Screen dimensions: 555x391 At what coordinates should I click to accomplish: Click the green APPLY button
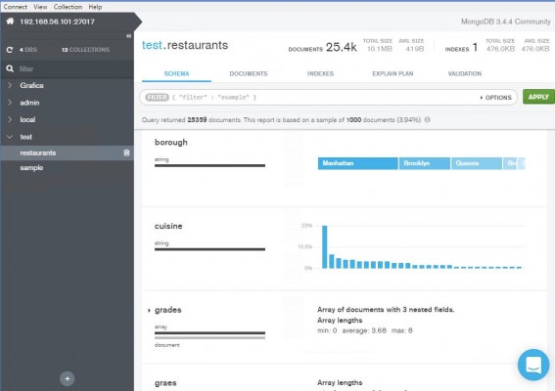[538, 97]
